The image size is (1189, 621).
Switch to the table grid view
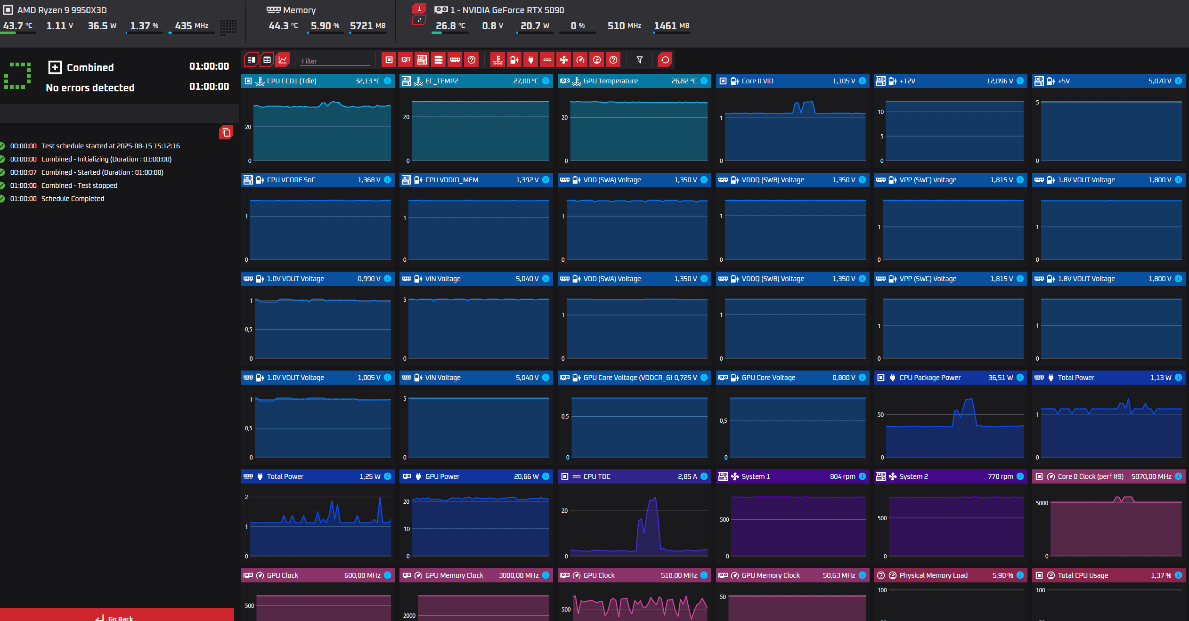(x=267, y=60)
